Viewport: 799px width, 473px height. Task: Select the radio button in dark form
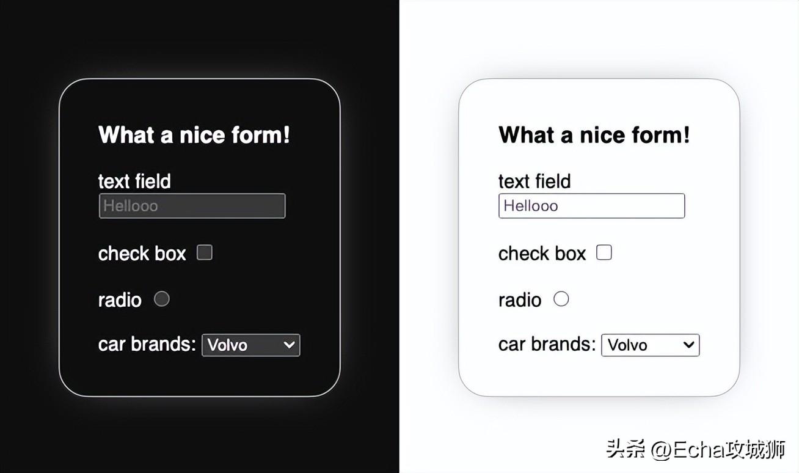[161, 299]
